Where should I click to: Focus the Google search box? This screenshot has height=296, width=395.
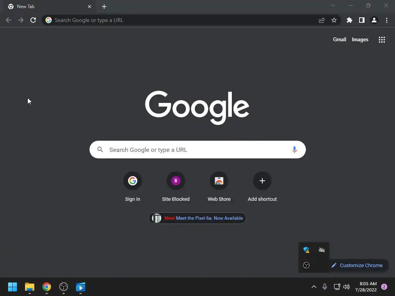pyautogui.click(x=197, y=150)
